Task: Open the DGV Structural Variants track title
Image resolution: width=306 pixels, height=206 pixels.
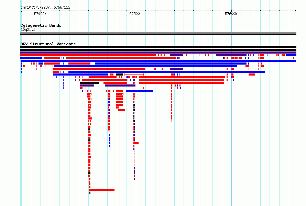Action: point(48,44)
